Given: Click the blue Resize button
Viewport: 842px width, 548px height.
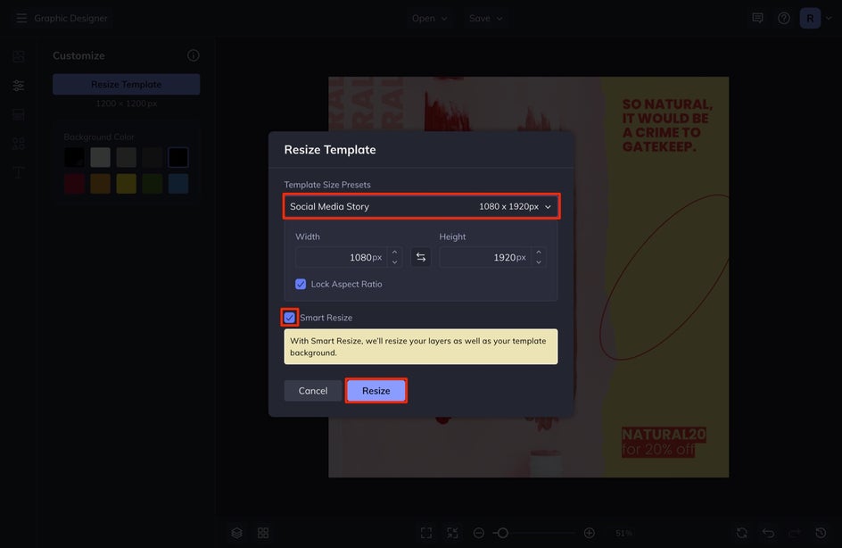Looking at the screenshot, I should (x=376, y=391).
